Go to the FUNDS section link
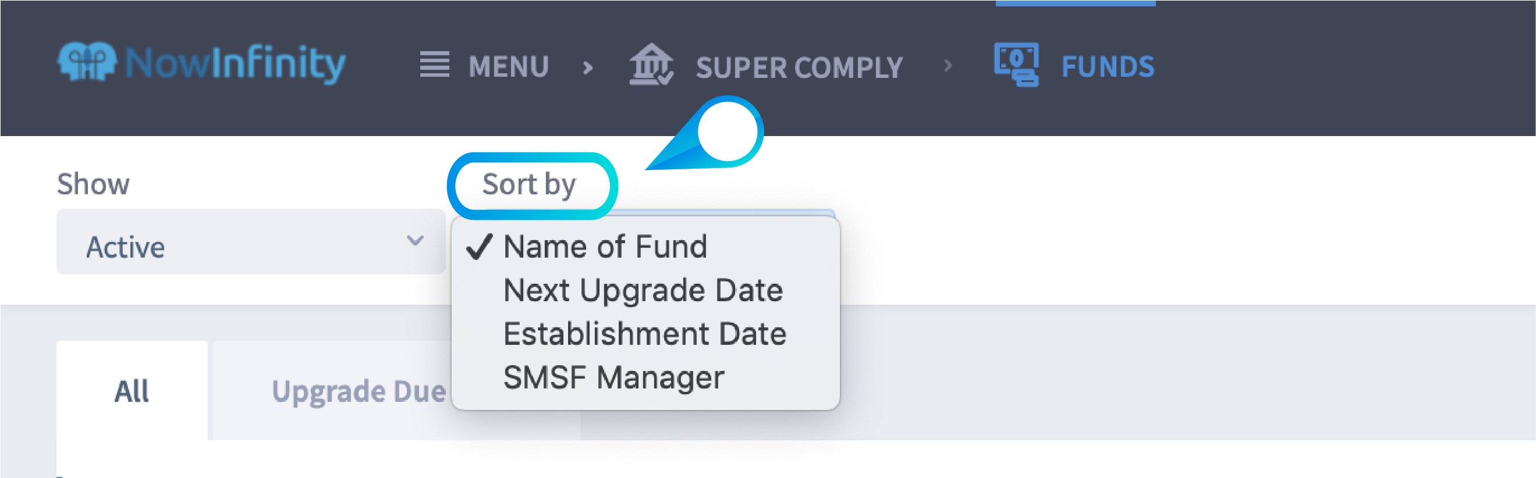1536x478 pixels. coord(1108,66)
